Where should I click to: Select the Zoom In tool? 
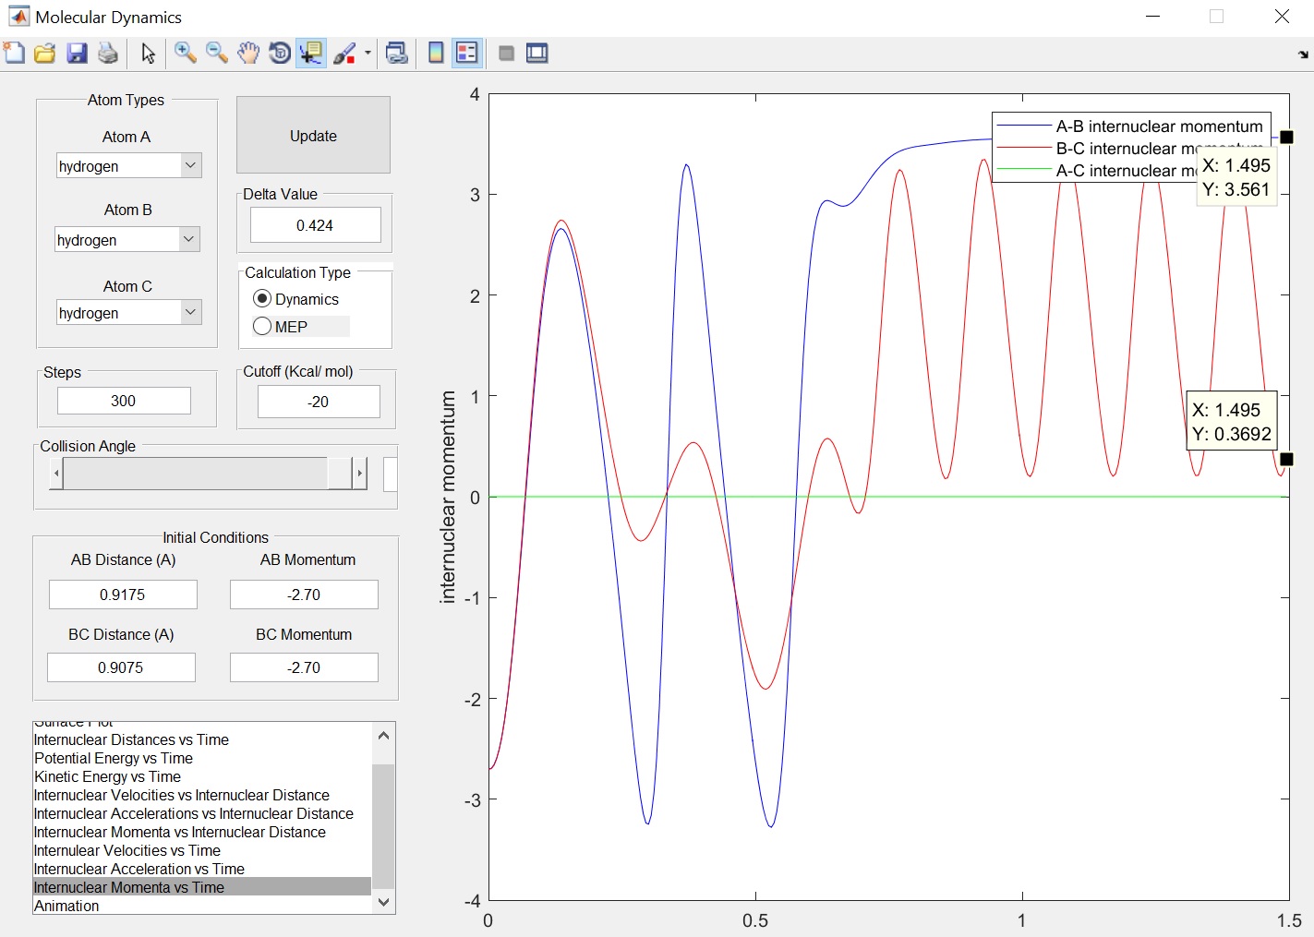click(186, 54)
